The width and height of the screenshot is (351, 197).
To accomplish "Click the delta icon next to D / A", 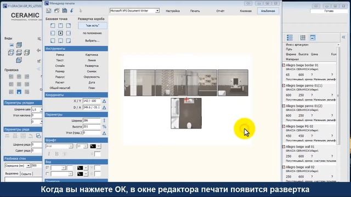I will coord(104,108).
